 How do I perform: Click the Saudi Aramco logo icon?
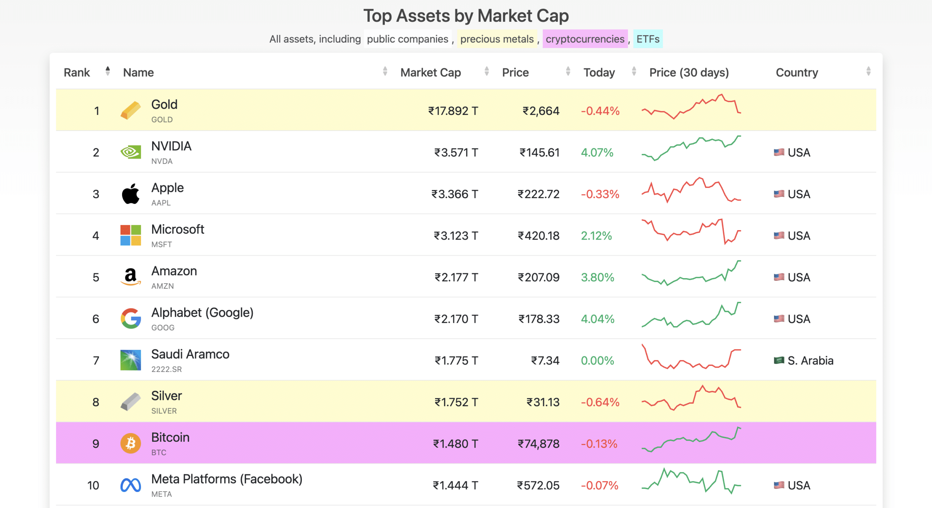[x=130, y=360]
